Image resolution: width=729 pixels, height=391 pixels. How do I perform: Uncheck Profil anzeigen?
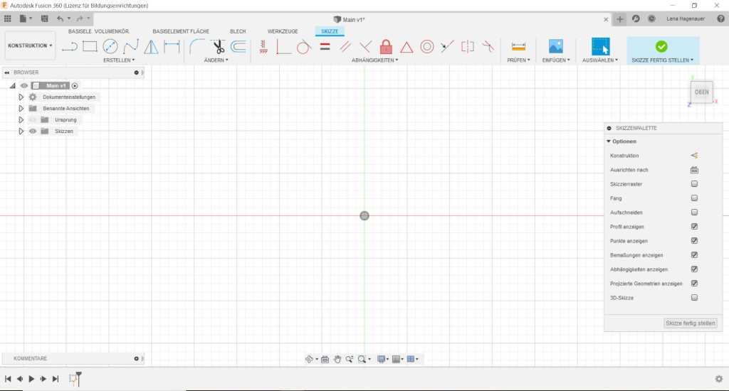click(694, 227)
